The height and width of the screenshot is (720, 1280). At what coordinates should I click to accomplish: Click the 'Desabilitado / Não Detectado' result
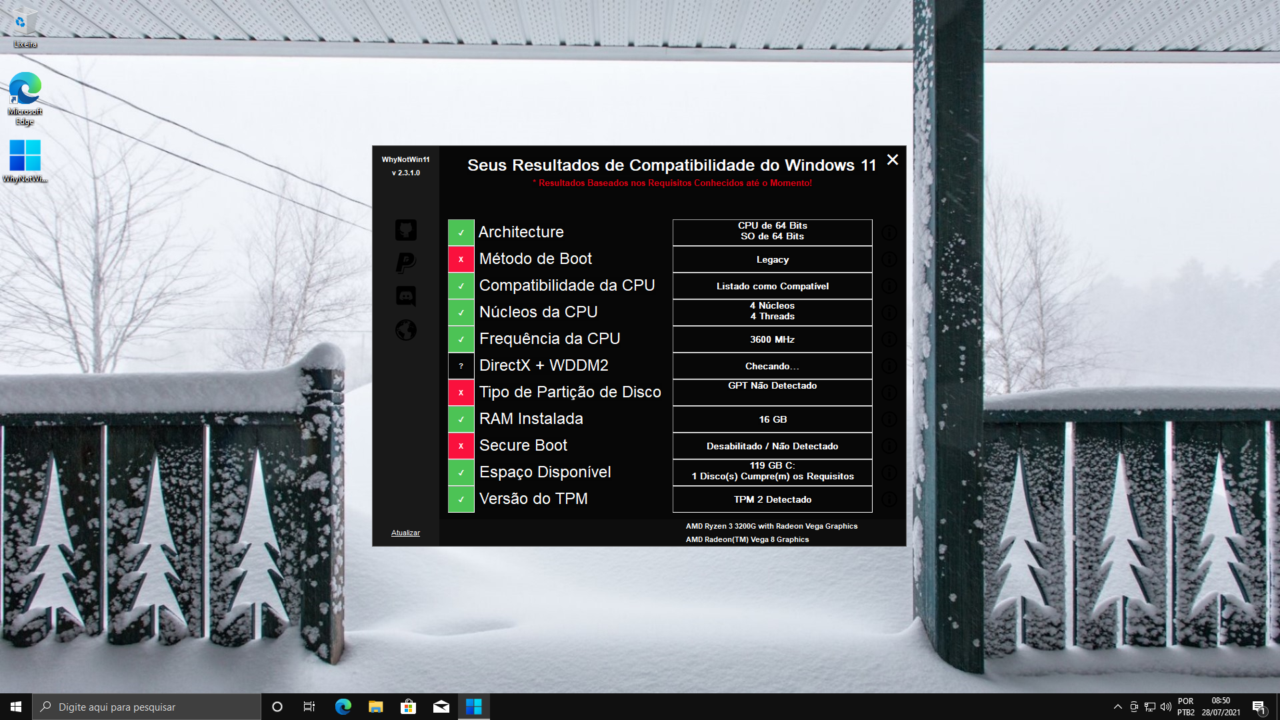click(773, 446)
